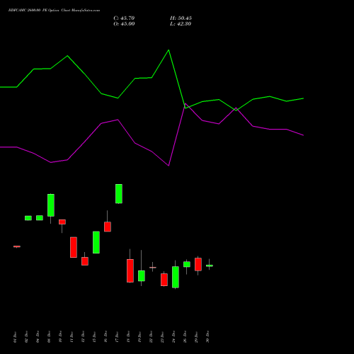Click the 23 Dec date label
354x354 pixels.
162,337
